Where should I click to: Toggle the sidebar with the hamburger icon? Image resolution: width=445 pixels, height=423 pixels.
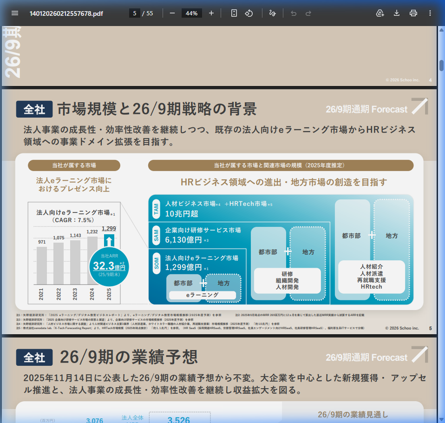(x=15, y=13)
